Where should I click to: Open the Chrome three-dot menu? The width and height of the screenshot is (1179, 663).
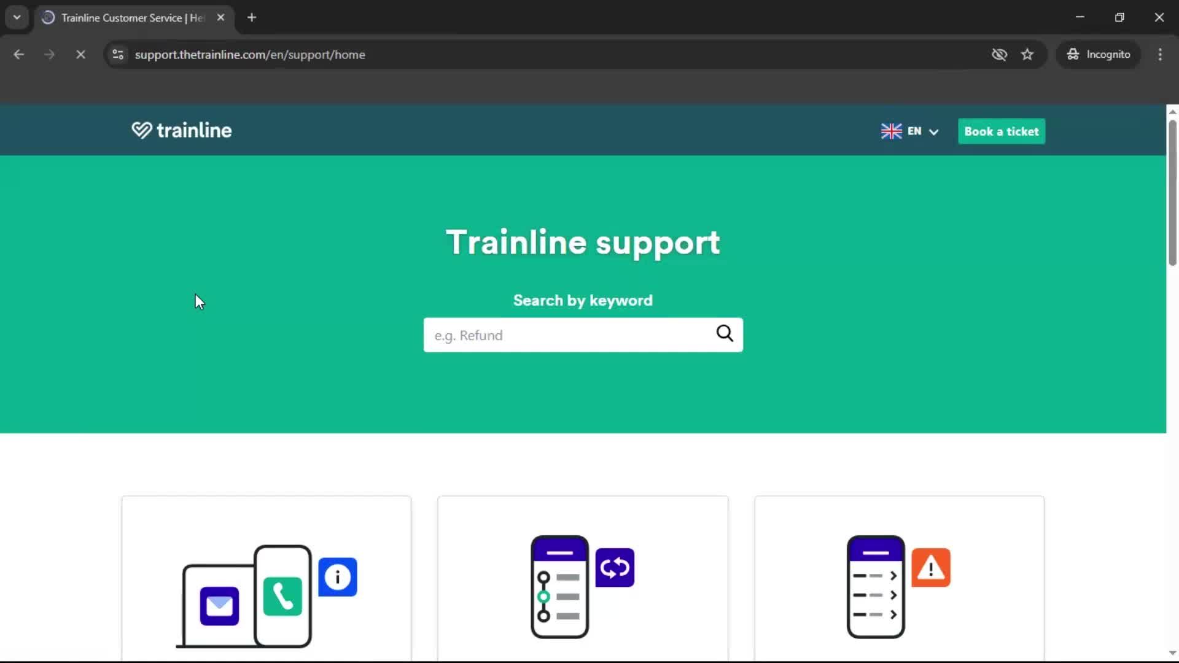(1160, 54)
